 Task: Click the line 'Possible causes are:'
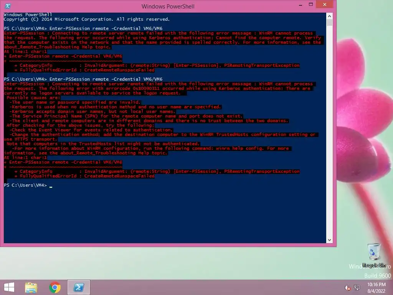pyautogui.click(x=34, y=98)
